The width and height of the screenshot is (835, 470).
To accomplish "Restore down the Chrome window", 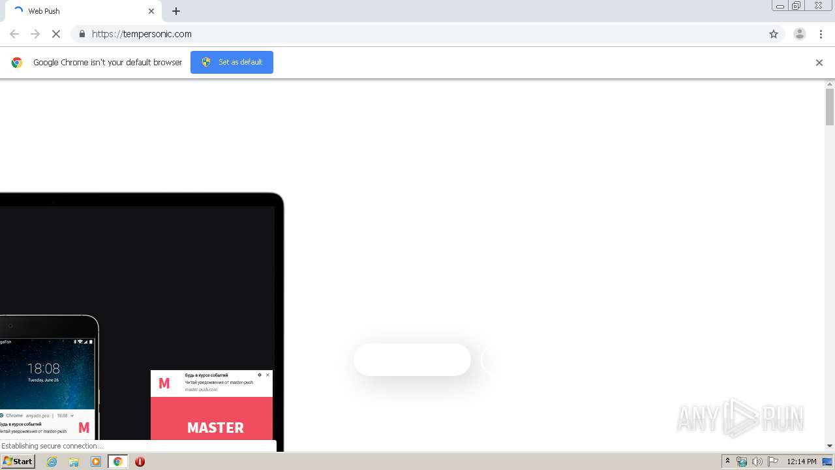I will point(797,6).
